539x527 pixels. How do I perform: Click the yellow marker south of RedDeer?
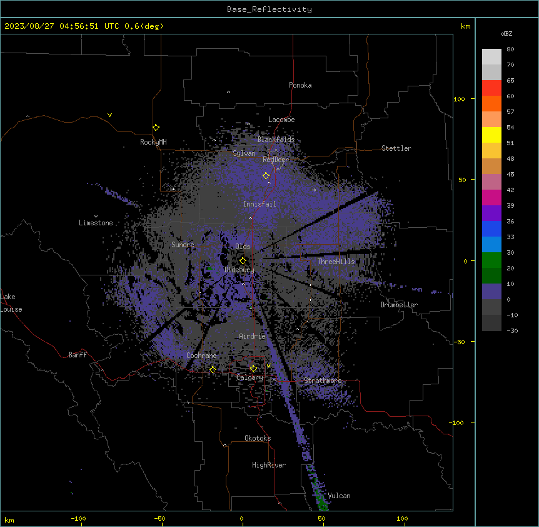tap(266, 176)
